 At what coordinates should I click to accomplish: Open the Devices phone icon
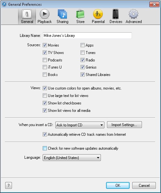(x=116, y=14)
